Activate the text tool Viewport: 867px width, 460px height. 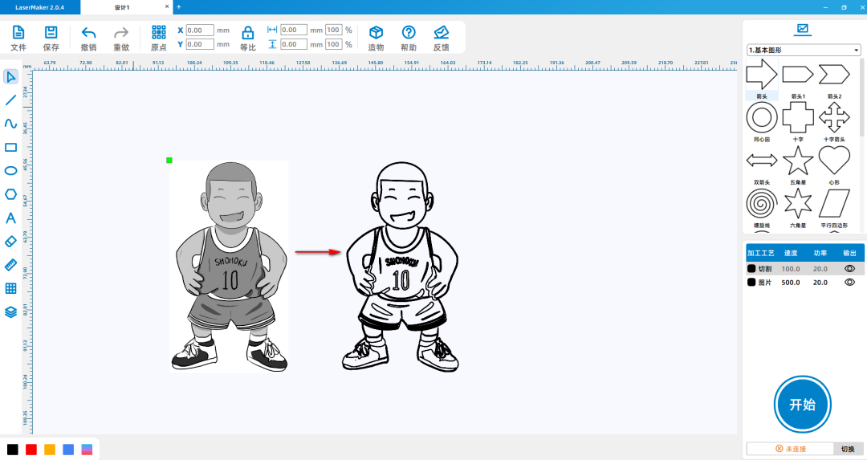10,218
